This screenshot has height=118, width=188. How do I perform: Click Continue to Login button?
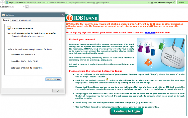point(127,111)
